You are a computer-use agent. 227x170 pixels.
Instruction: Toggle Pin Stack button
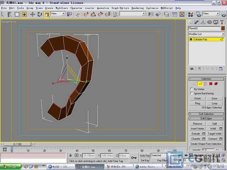coord(192,69)
